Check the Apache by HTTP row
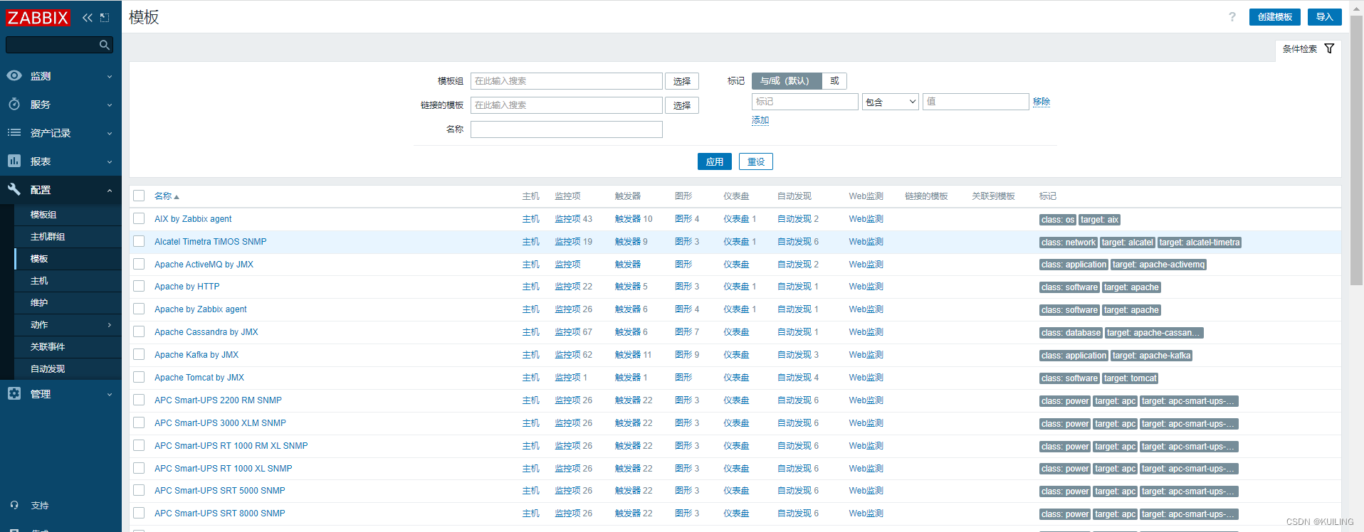The height and width of the screenshot is (532, 1364). pyautogui.click(x=139, y=286)
